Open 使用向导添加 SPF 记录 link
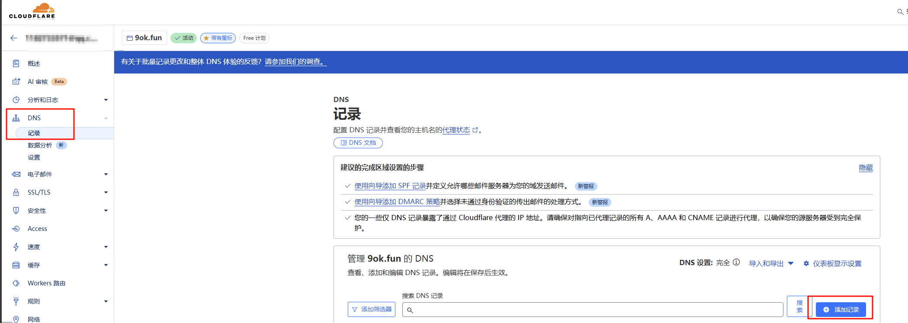Image resolution: width=908 pixels, height=323 pixels. click(x=390, y=186)
